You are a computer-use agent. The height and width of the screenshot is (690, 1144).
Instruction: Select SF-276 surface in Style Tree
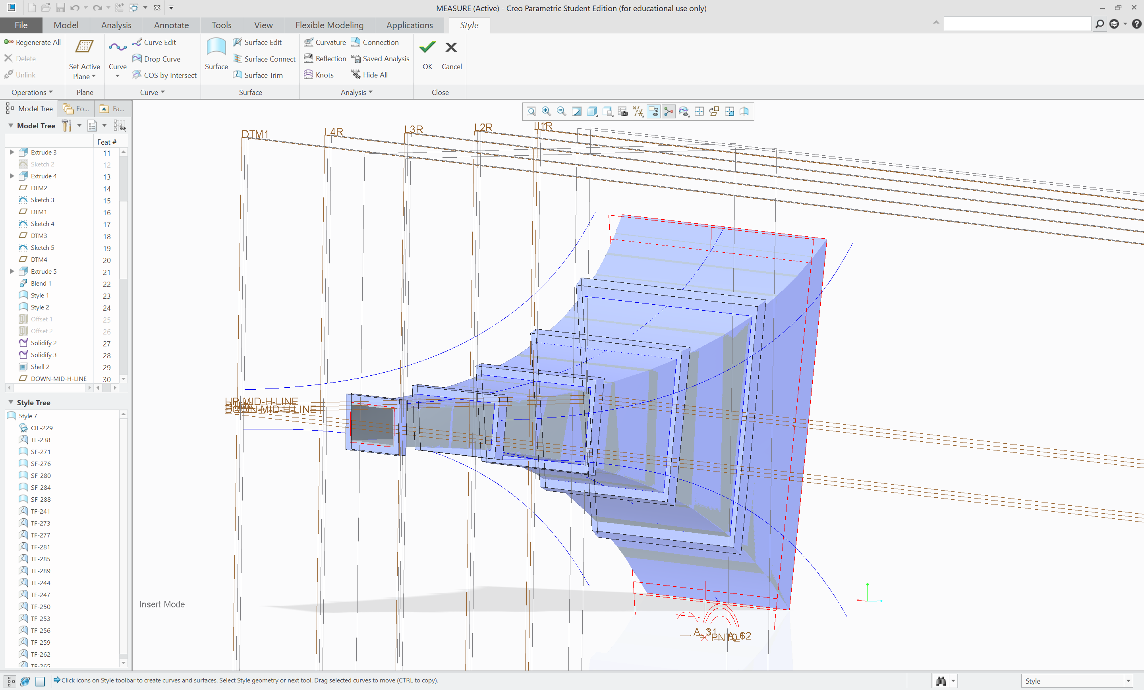(41, 464)
